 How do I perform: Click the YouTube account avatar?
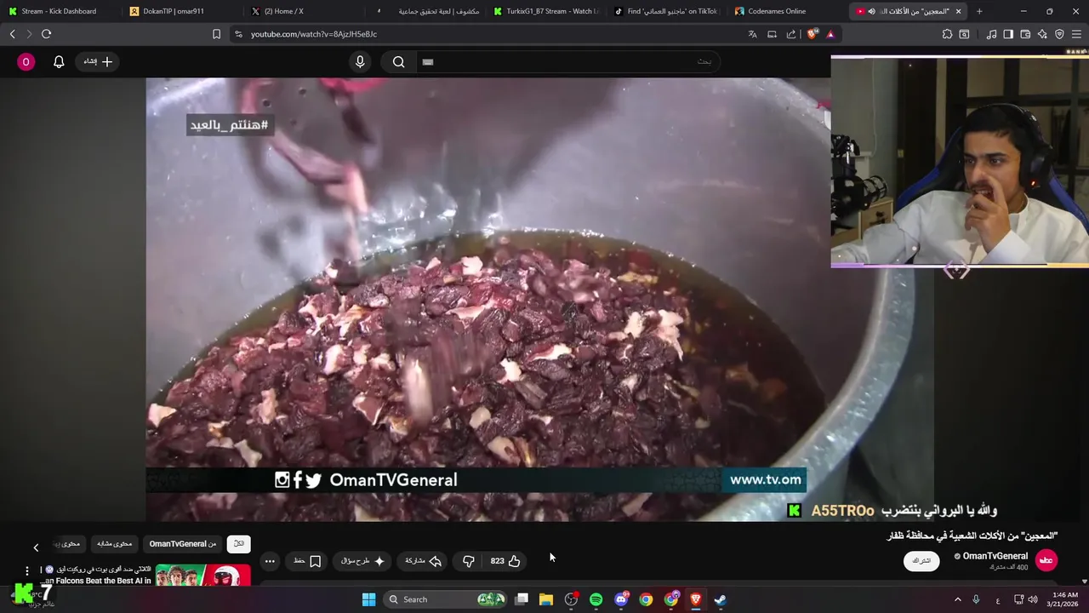[x=26, y=61]
